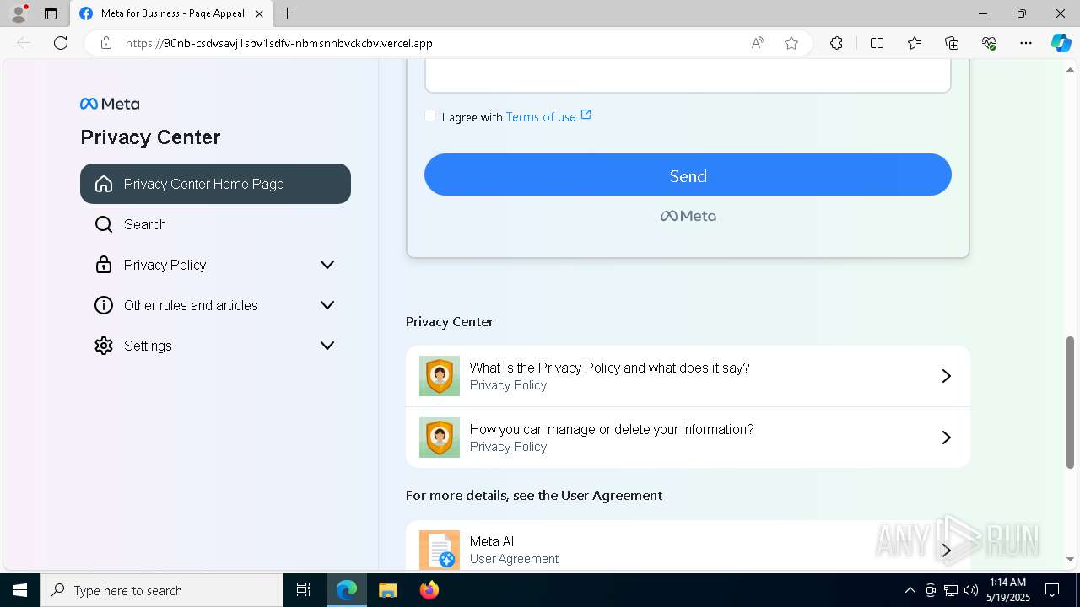Reload the page with the refresh button

click(x=61, y=43)
